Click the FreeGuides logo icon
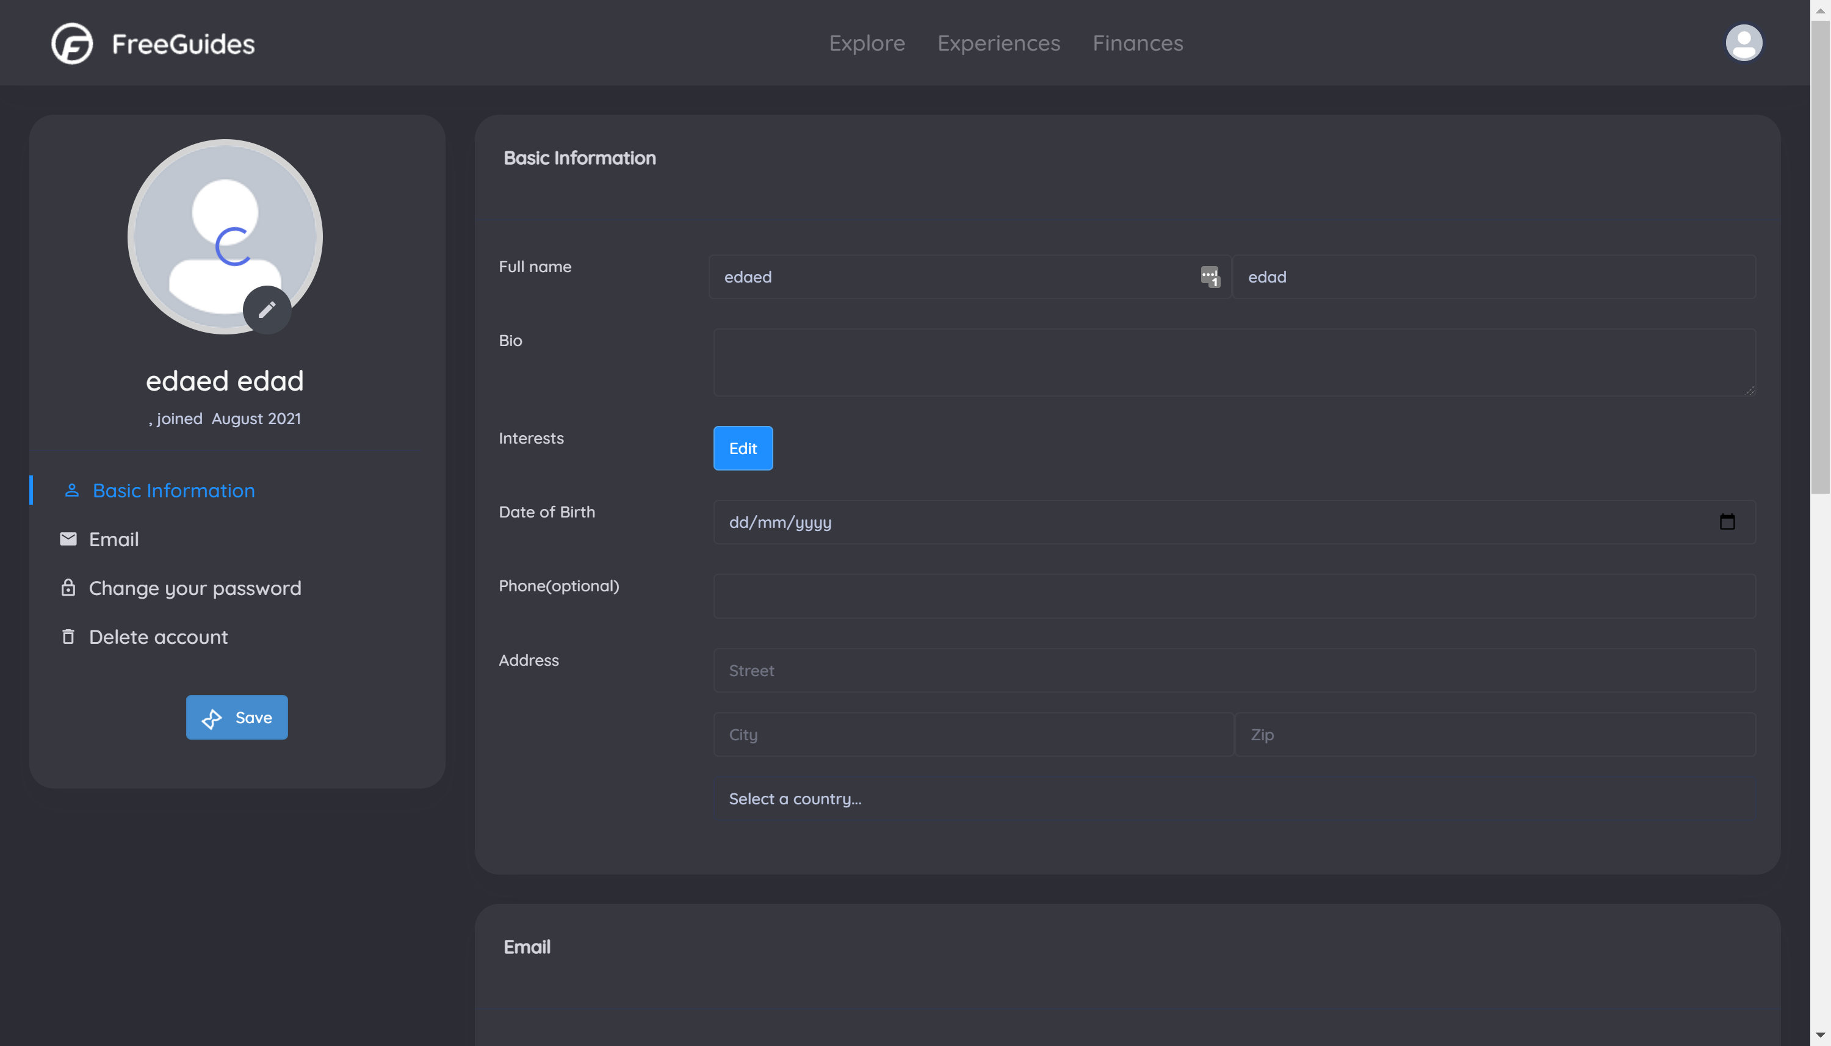 tap(72, 43)
